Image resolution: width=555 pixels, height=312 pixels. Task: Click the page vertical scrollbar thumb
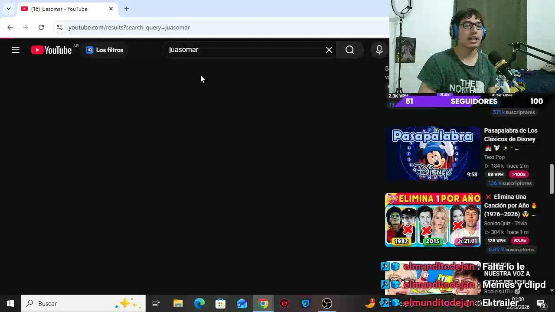[x=552, y=179]
